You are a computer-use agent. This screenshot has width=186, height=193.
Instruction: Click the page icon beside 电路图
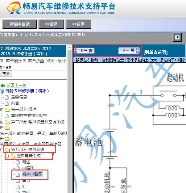point(18,168)
